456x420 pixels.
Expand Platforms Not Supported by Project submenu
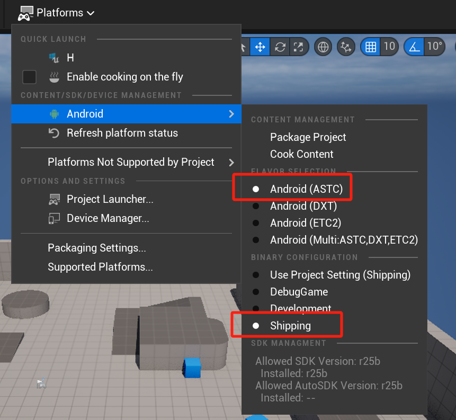click(x=131, y=162)
